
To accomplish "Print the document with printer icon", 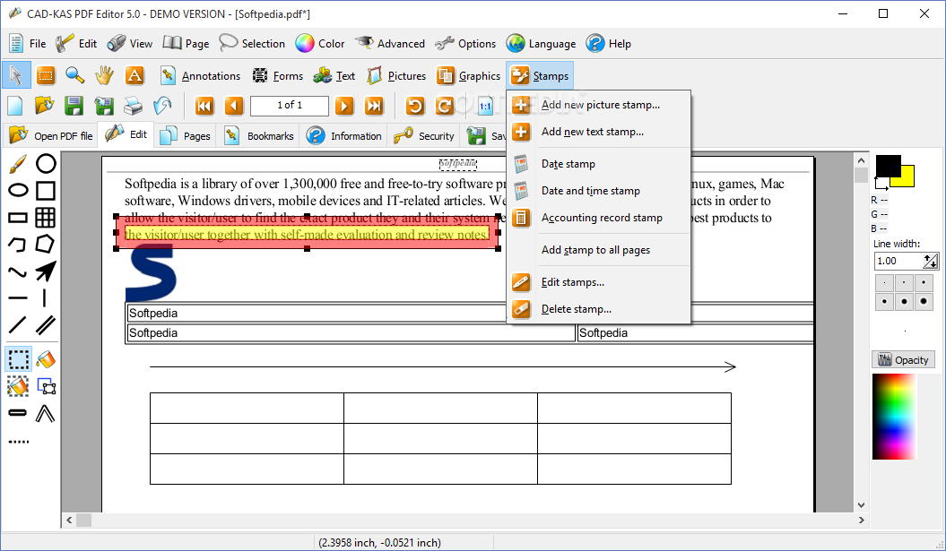I will point(133,106).
